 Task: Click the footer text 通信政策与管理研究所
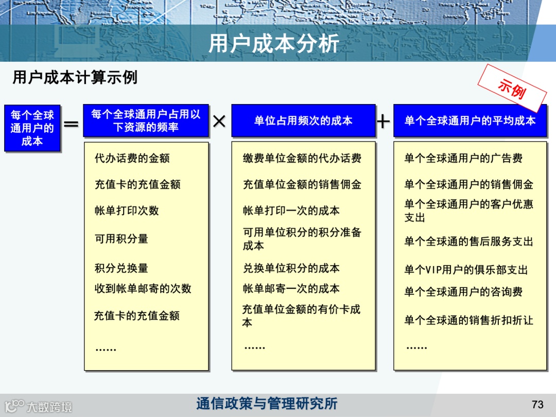(x=267, y=404)
